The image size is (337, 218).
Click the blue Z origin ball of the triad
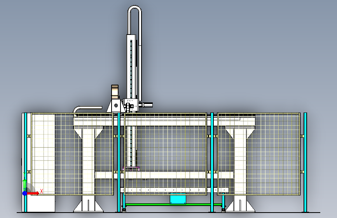click(x=25, y=193)
